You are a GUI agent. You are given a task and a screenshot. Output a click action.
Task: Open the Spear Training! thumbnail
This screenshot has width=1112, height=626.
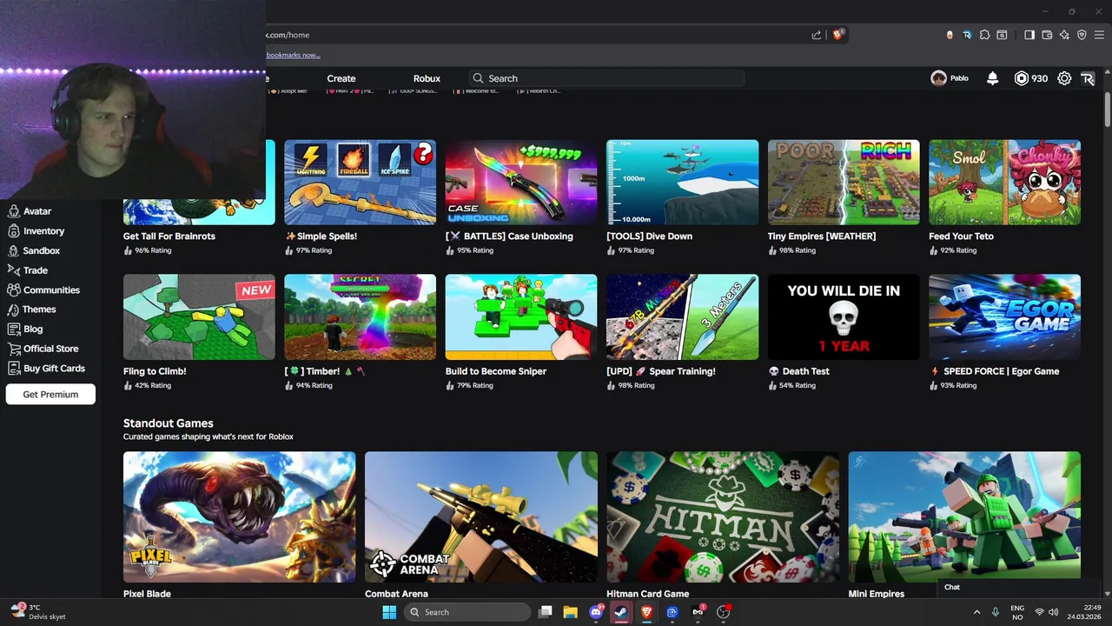point(682,317)
